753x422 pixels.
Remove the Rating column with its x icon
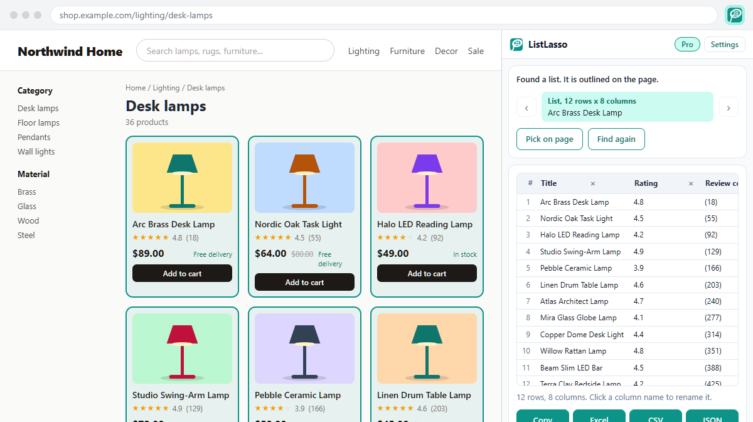pyautogui.click(x=691, y=183)
